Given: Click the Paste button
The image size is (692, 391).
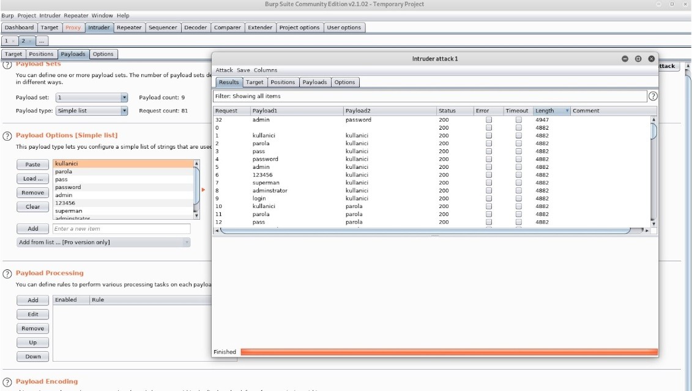Looking at the screenshot, I should point(32,165).
